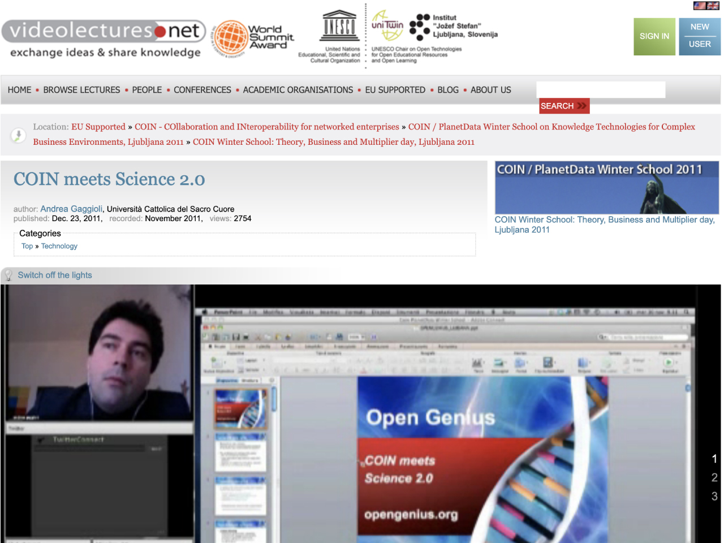
Task: Open COIN / PlanetData Winter School breadcrumb link
Action: point(364,134)
